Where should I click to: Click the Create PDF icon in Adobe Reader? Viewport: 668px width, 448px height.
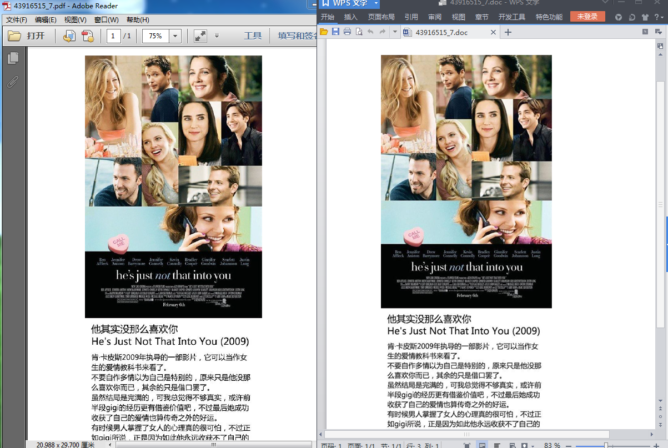pyautogui.click(x=88, y=36)
